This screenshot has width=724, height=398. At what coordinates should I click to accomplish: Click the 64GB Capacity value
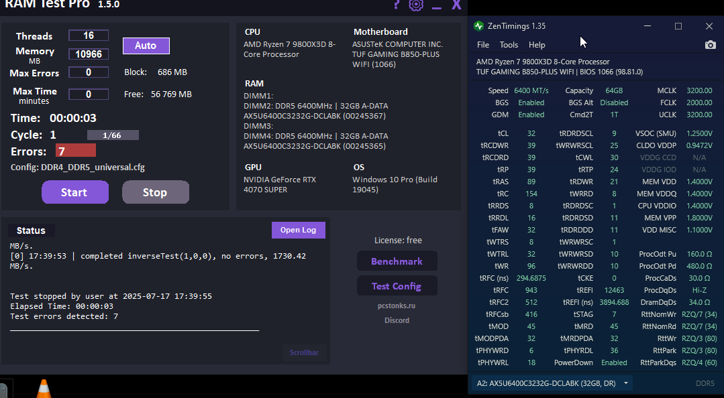tap(614, 90)
